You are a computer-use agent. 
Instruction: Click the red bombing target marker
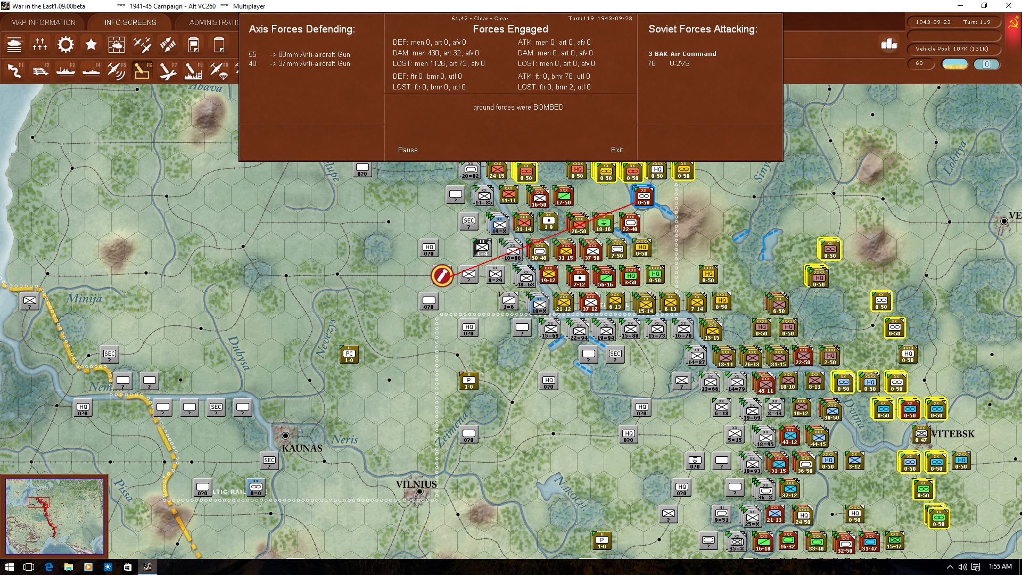442,275
